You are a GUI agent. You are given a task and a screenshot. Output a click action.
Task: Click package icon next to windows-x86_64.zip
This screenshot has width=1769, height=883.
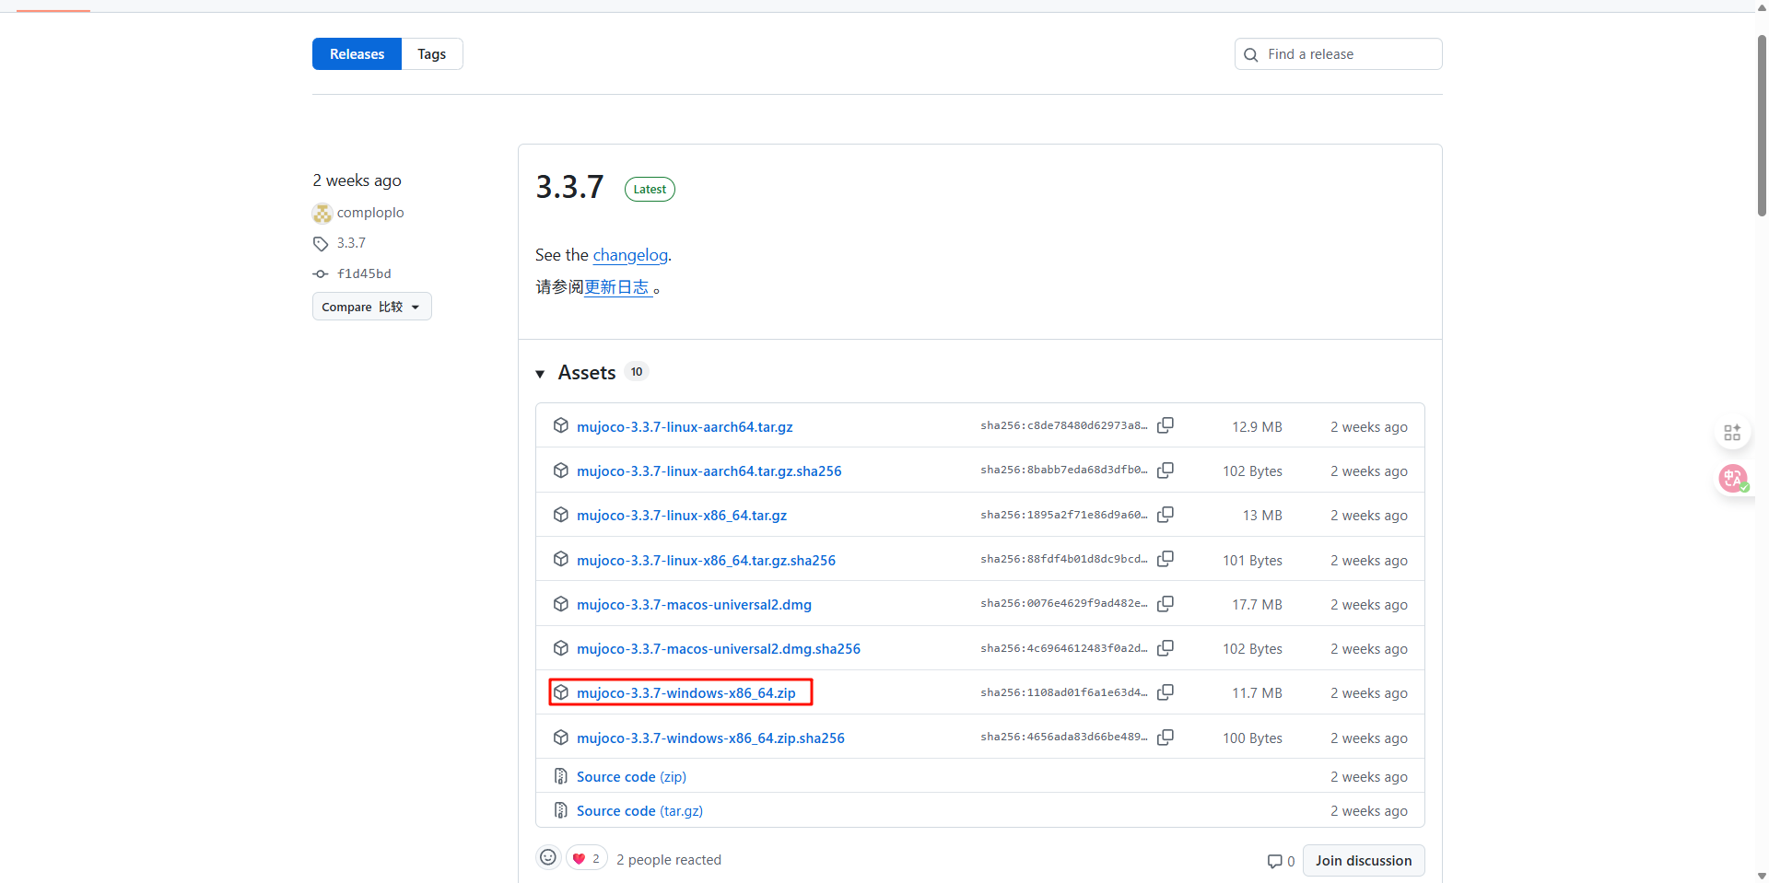(x=560, y=692)
